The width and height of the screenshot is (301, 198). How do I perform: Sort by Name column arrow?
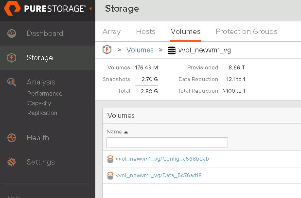(126, 132)
